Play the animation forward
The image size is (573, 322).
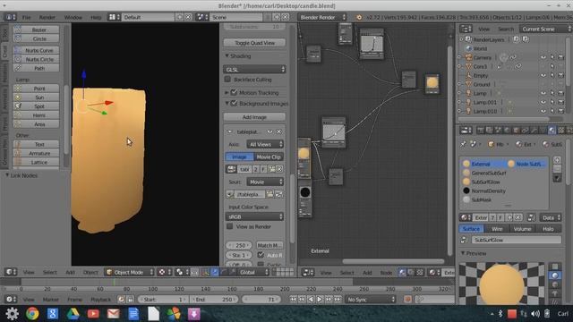point(320,300)
